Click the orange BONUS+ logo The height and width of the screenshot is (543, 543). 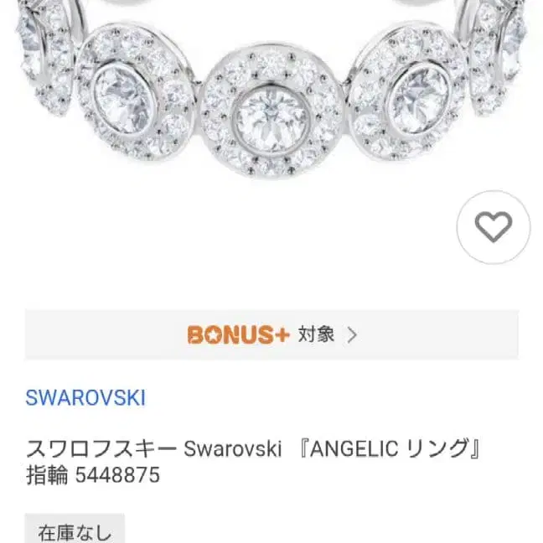(x=238, y=334)
